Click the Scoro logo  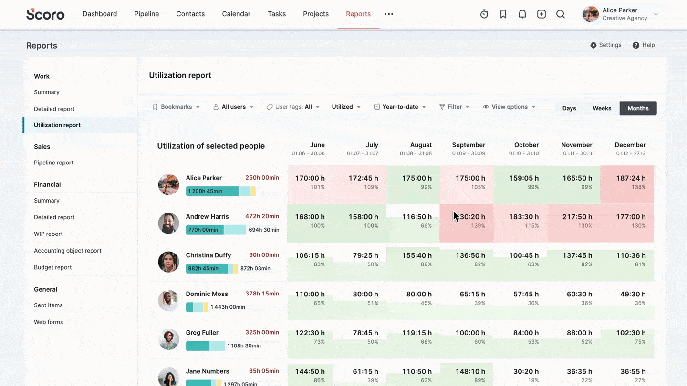coord(45,14)
